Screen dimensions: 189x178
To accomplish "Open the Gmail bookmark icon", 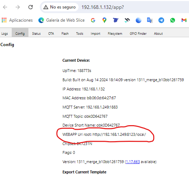I will (184, 20).
